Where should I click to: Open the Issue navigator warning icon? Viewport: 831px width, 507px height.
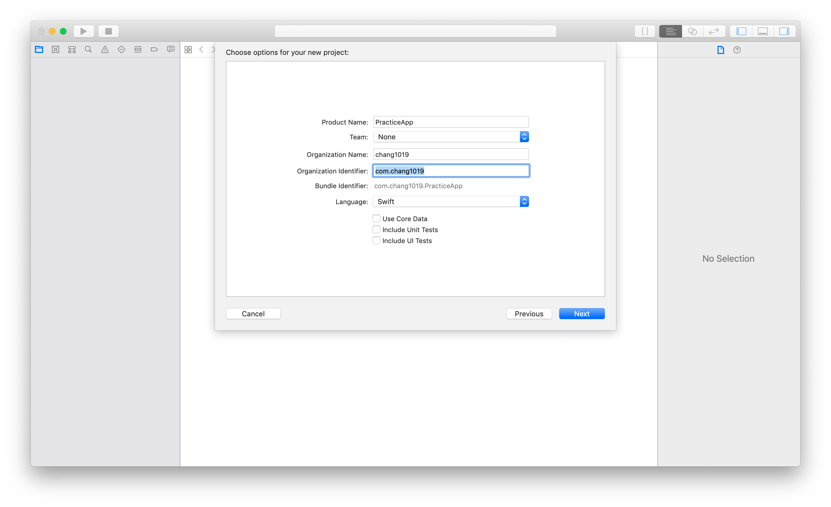[105, 49]
